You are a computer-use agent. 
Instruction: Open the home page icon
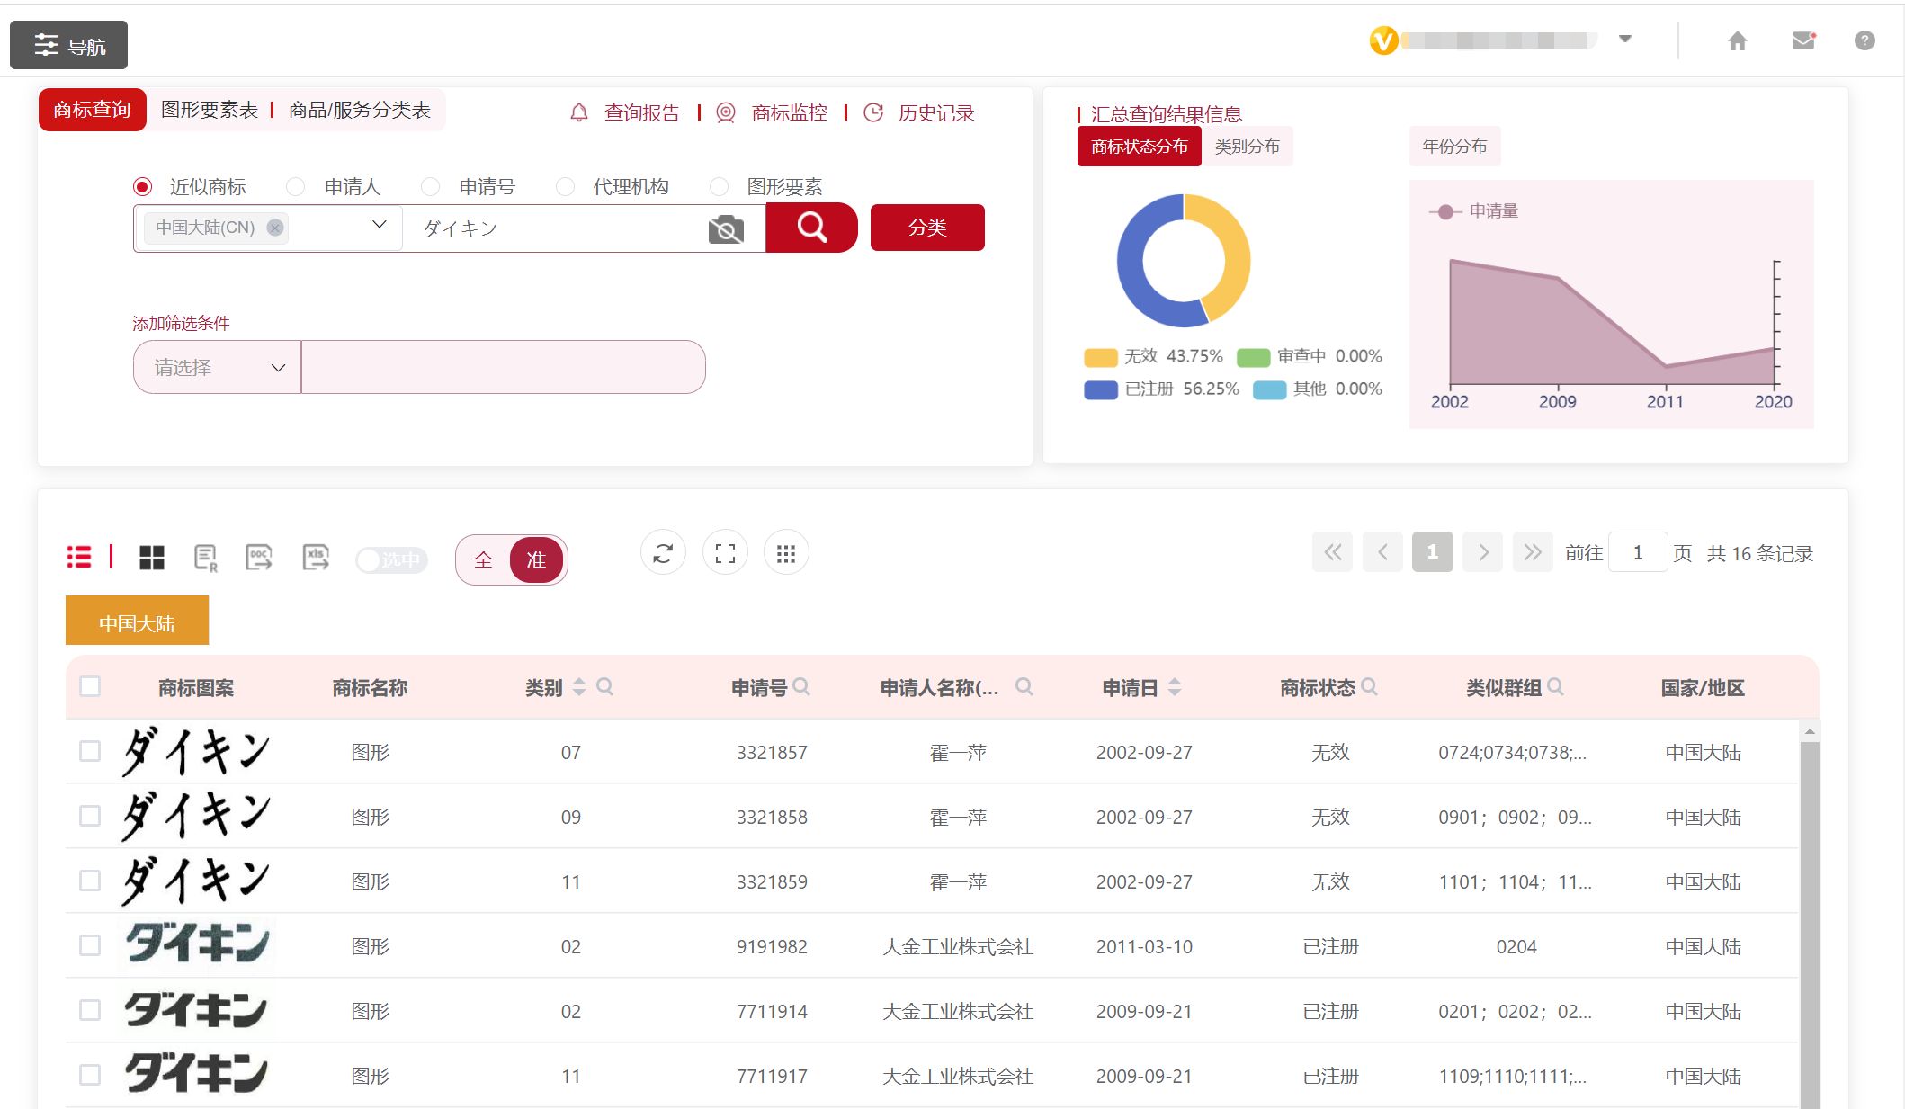click(1738, 40)
